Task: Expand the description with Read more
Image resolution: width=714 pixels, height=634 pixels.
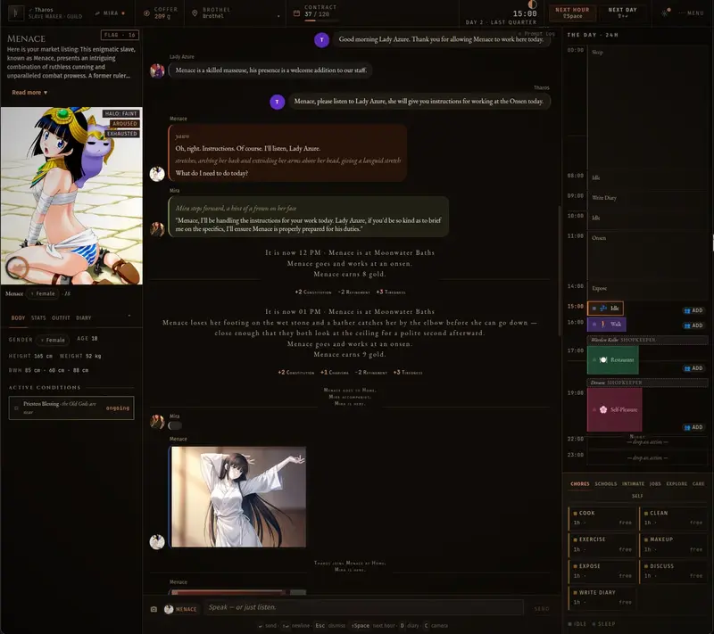Action: tap(29, 93)
